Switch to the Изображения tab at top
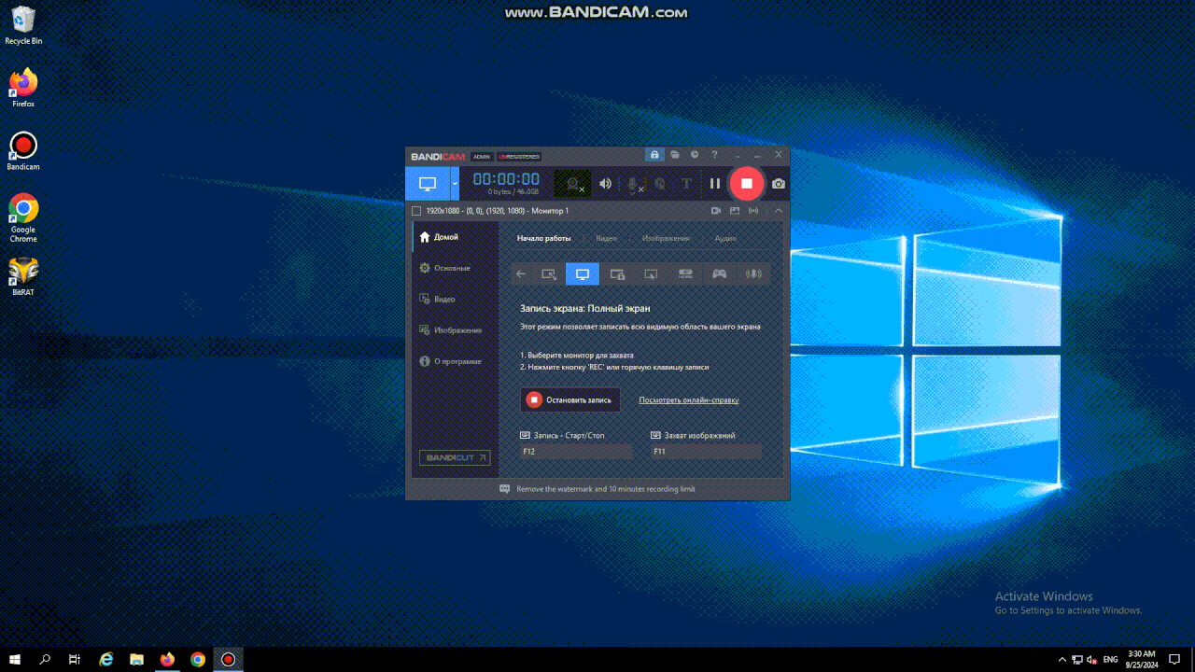 [x=666, y=238]
